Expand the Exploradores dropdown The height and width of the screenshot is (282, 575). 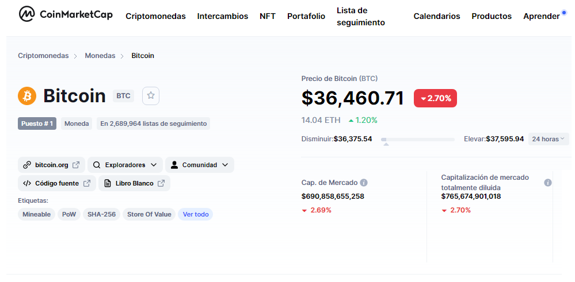coord(125,165)
